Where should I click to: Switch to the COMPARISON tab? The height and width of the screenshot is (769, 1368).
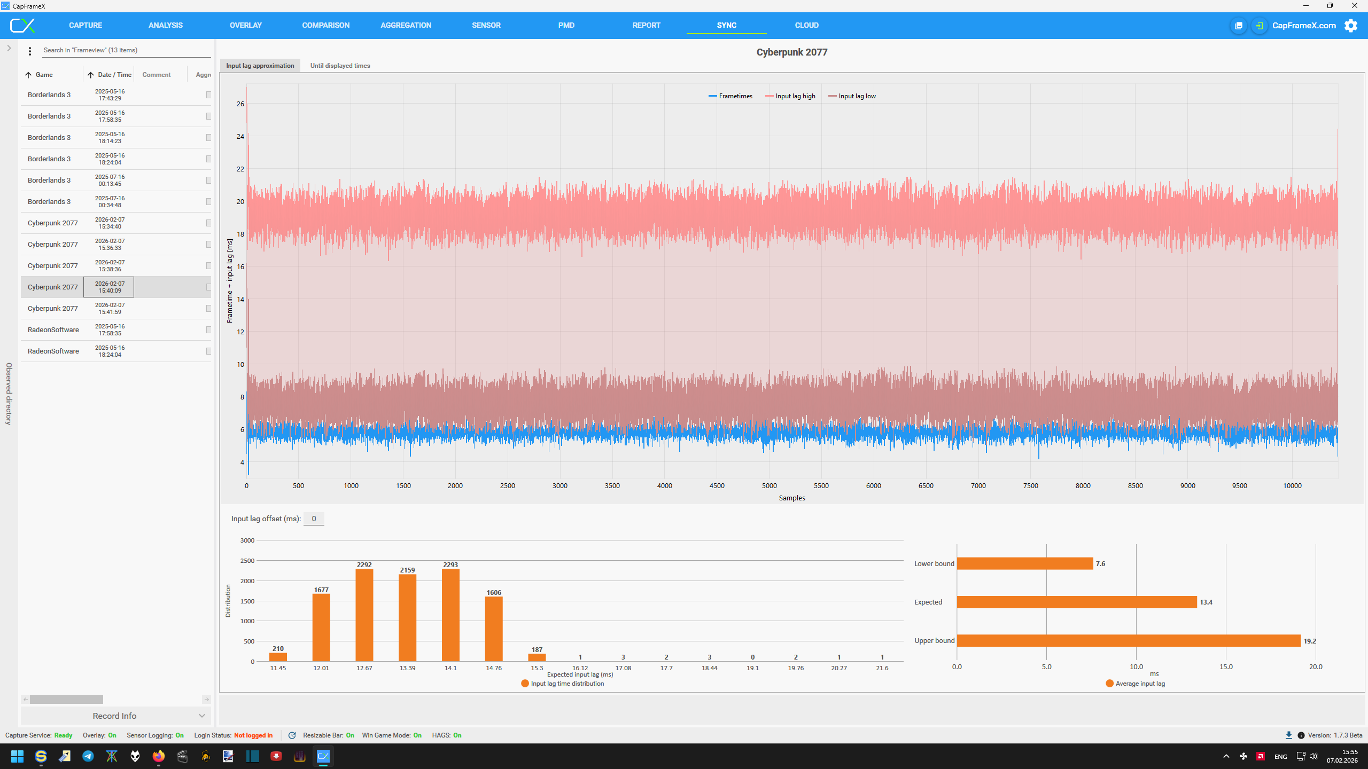[325, 25]
